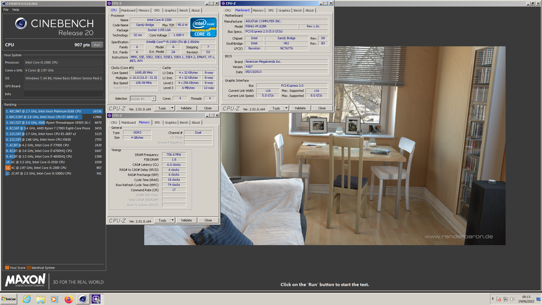Screen dimensions: 542x305
Task: Open Windows Explorer folder icon in taskbar
Action: pos(41,299)
